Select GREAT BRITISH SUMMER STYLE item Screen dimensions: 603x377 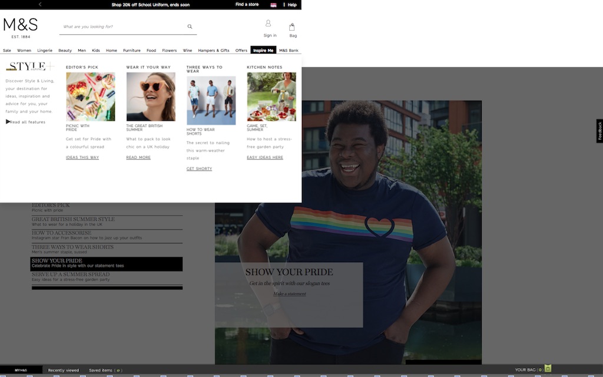[x=107, y=222]
